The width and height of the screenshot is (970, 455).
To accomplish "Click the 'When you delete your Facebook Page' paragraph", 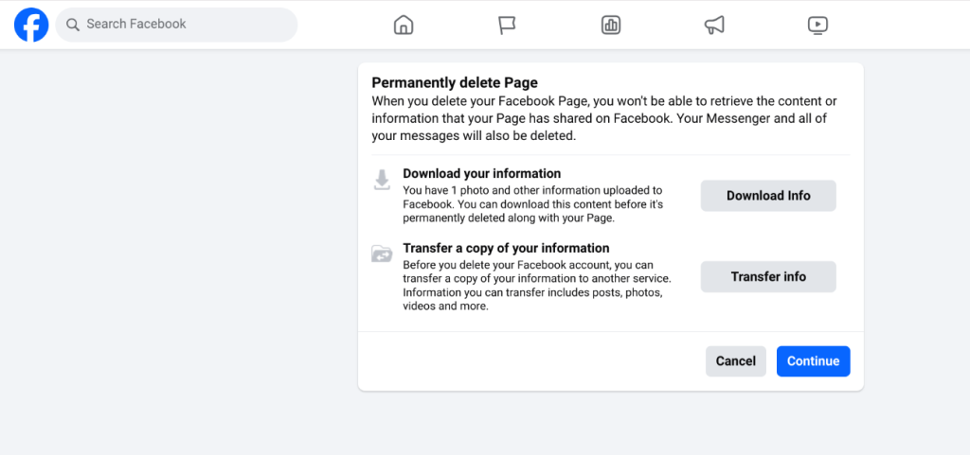I will tap(604, 118).
